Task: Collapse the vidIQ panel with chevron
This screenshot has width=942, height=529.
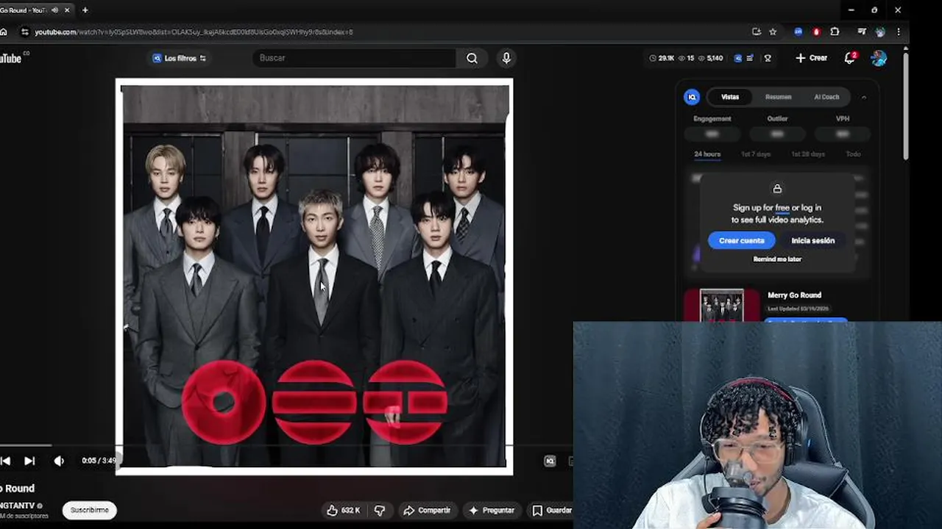Action: 864,97
